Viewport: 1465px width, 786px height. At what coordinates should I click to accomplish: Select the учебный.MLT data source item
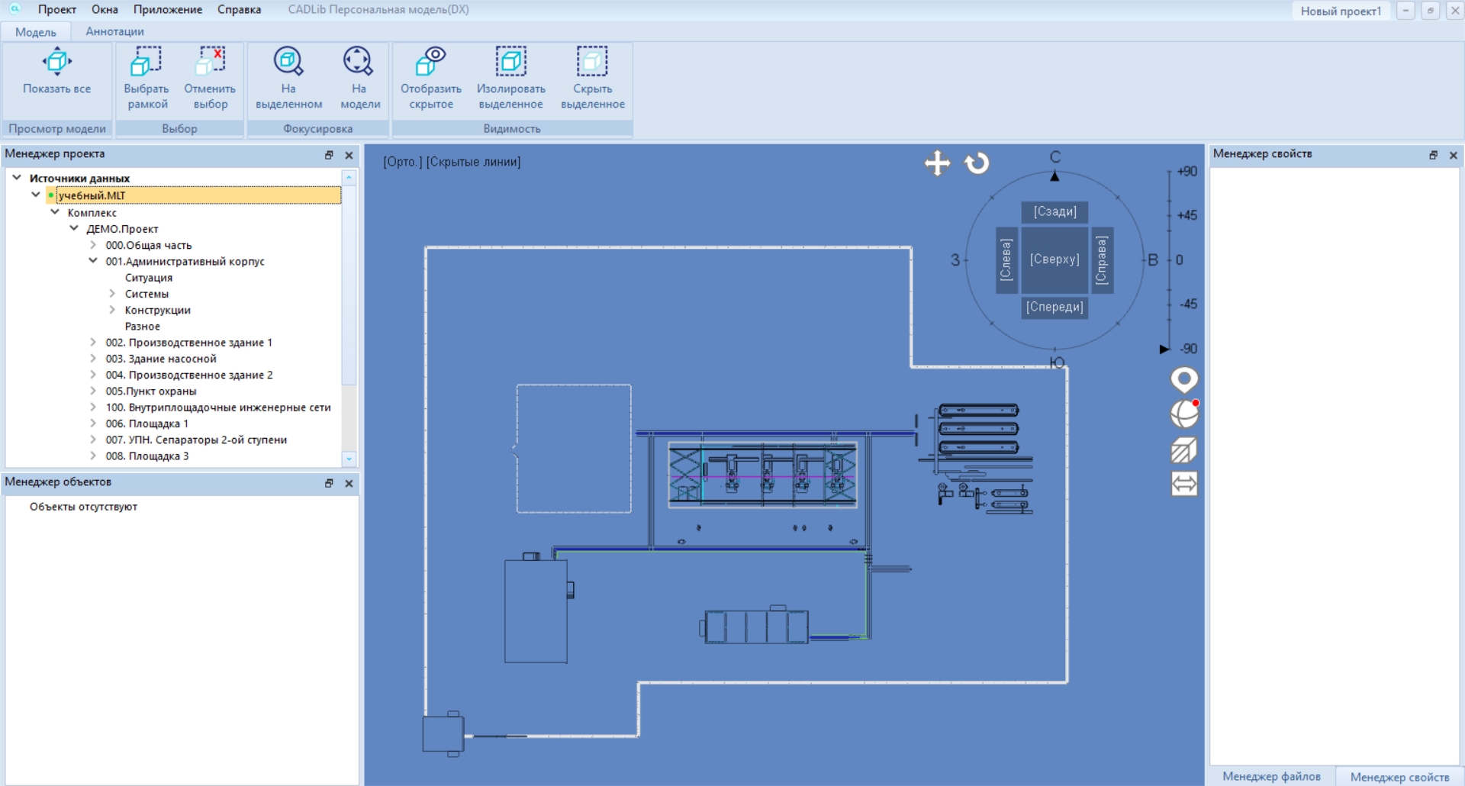pos(92,195)
